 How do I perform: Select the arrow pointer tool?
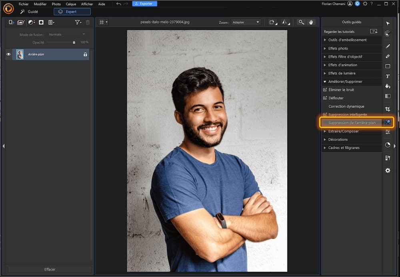pos(388,24)
